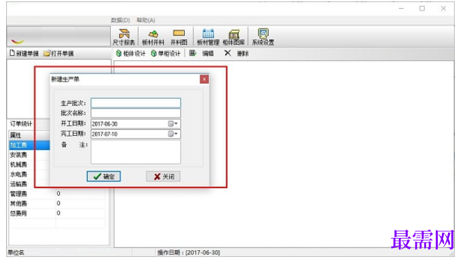The width and height of the screenshot is (467, 261).
Task: Click inside the 备注 remarks text area
Action: pos(135,152)
